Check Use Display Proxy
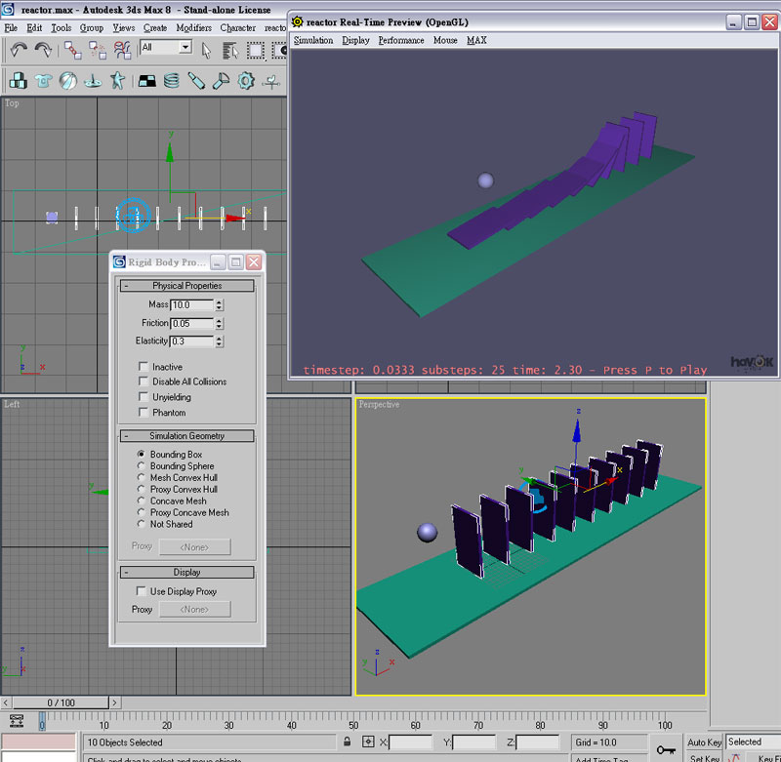This screenshot has height=762, width=781. [x=141, y=591]
